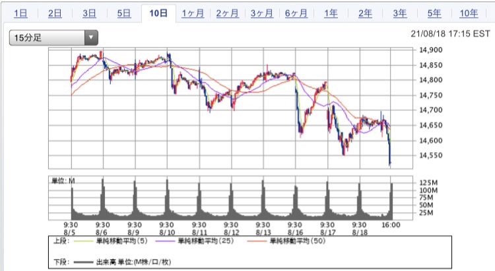Click the timestamp 21/08/18 17:15 EST
Viewport: 495px width, 271px height.
[451, 34]
